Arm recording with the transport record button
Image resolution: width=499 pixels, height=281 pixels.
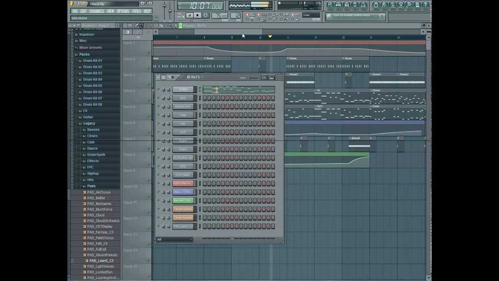[205, 16]
